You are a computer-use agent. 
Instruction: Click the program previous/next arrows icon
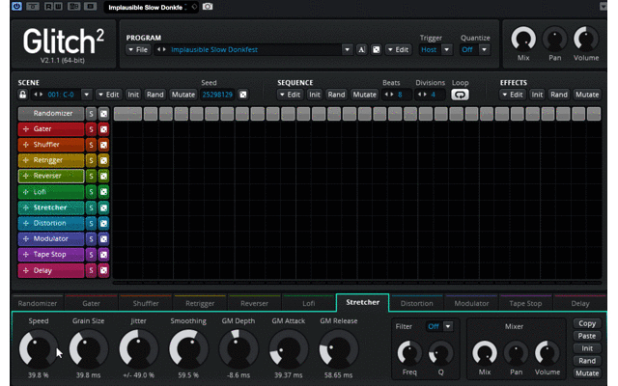pyautogui.click(x=161, y=49)
